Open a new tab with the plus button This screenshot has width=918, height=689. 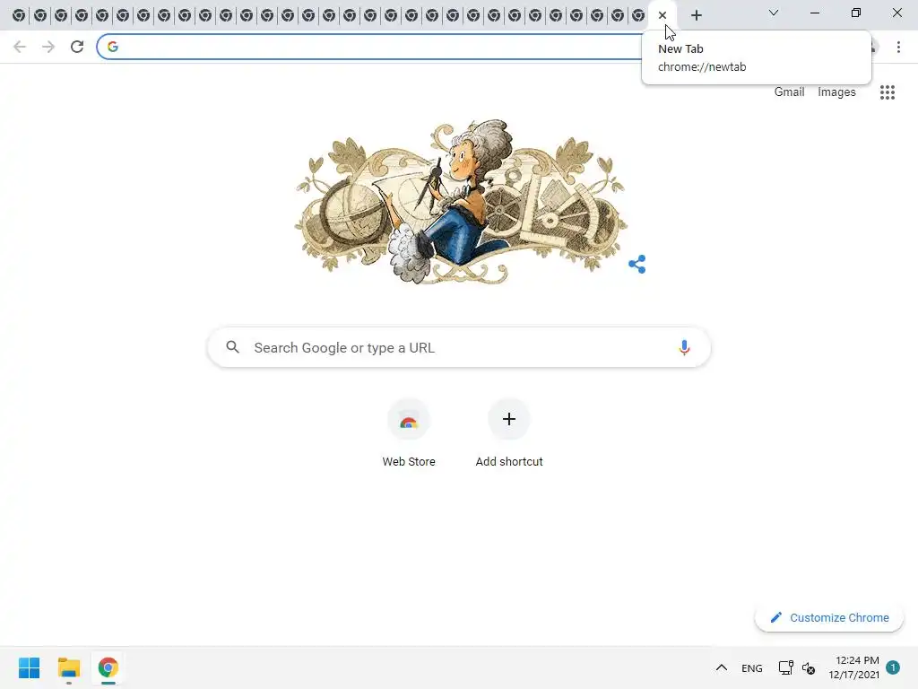coord(696,15)
